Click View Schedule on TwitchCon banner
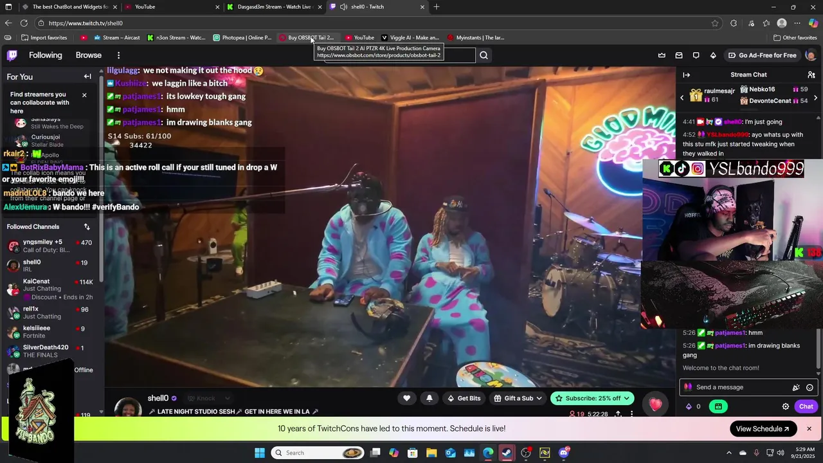 (x=763, y=429)
